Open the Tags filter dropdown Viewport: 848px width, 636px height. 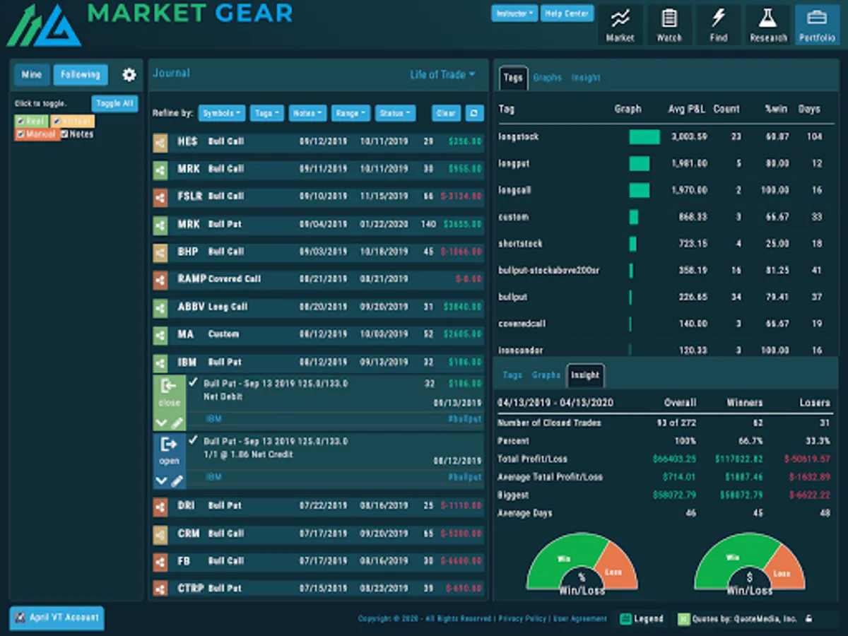266,113
